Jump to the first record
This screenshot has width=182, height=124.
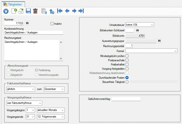pyautogui.click(x=60, y=11)
